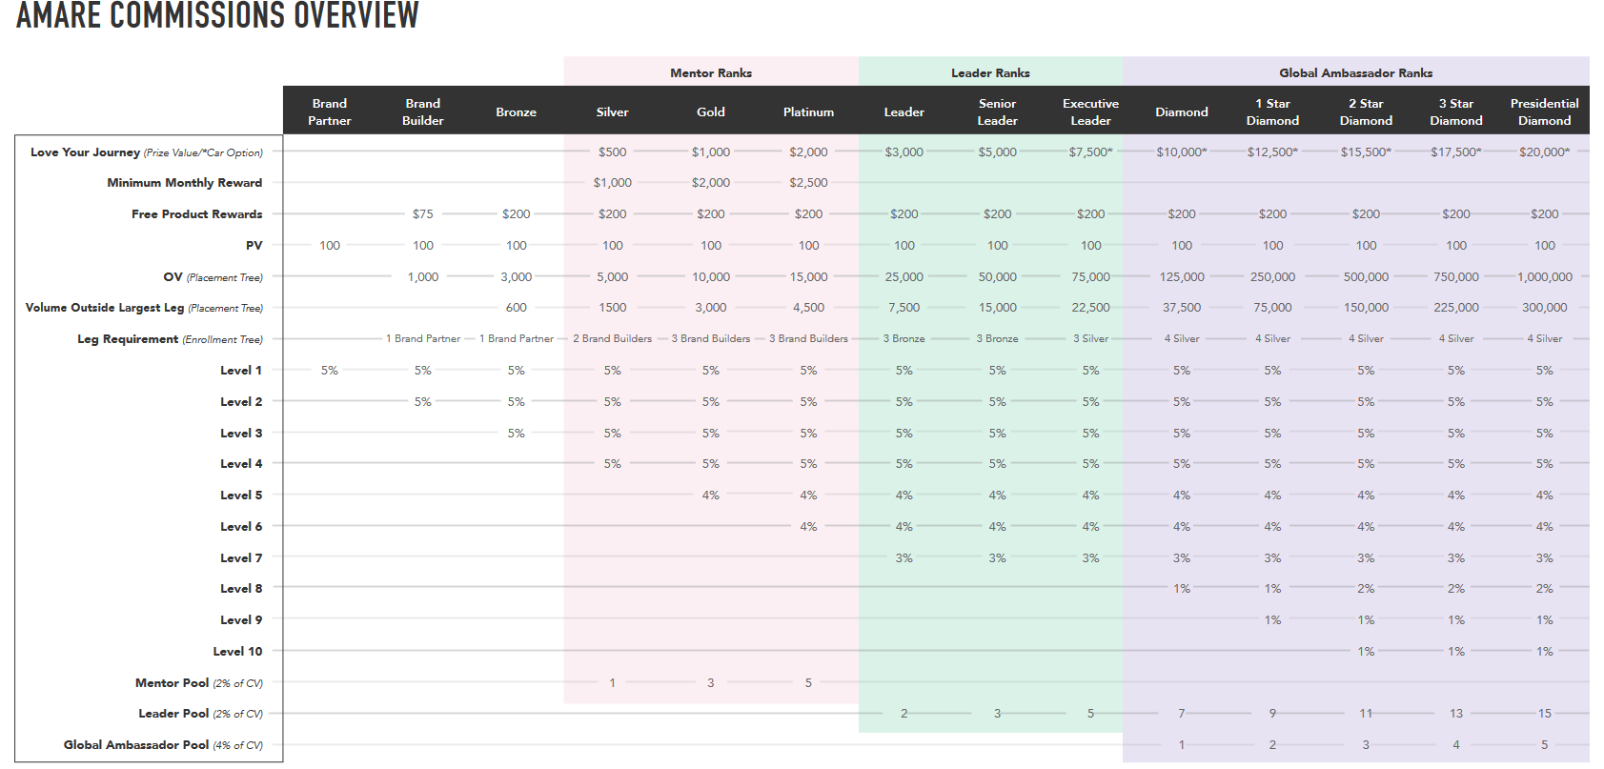1604x769 pixels.
Task: Click the Platinum Mentor Pool share 5
Action: point(808,683)
